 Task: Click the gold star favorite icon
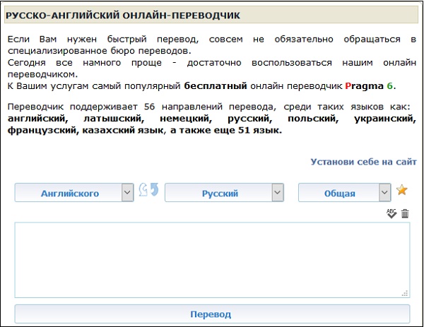pyautogui.click(x=402, y=190)
